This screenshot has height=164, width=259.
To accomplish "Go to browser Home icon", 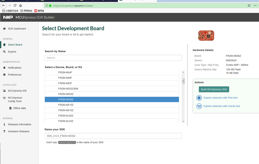I will 21,5.
